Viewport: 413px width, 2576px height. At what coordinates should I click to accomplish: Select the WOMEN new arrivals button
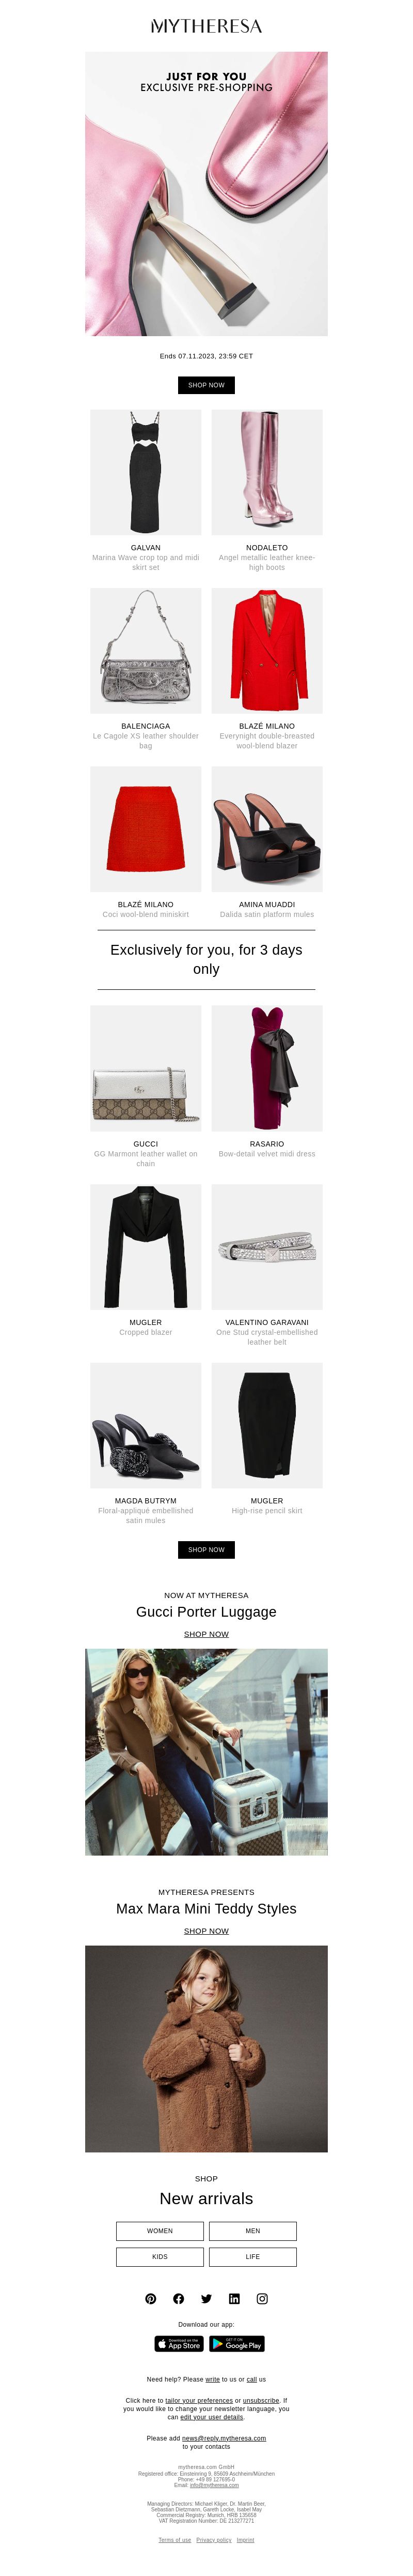tap(160, 2230)
